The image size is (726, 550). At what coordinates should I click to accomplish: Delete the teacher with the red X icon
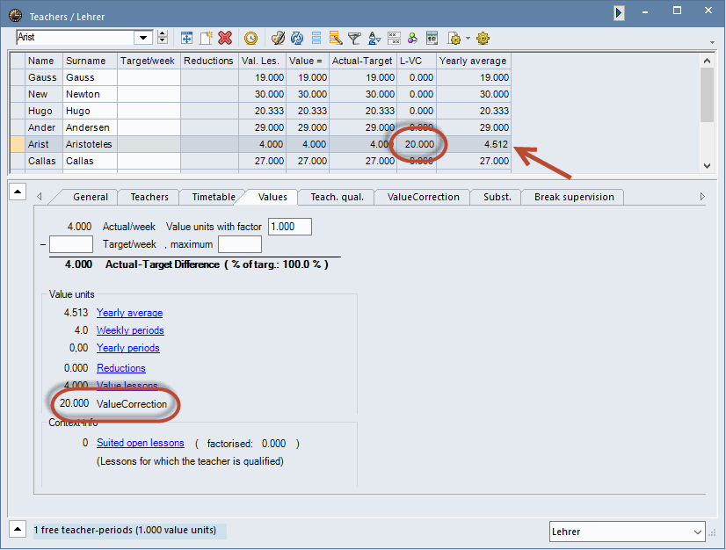point(225,38)
